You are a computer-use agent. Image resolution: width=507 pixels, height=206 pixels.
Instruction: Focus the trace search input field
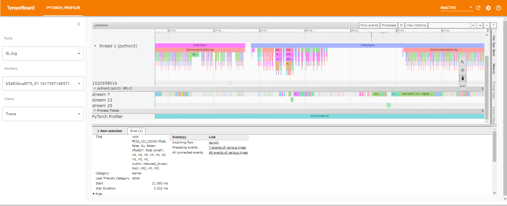(449, 25)
